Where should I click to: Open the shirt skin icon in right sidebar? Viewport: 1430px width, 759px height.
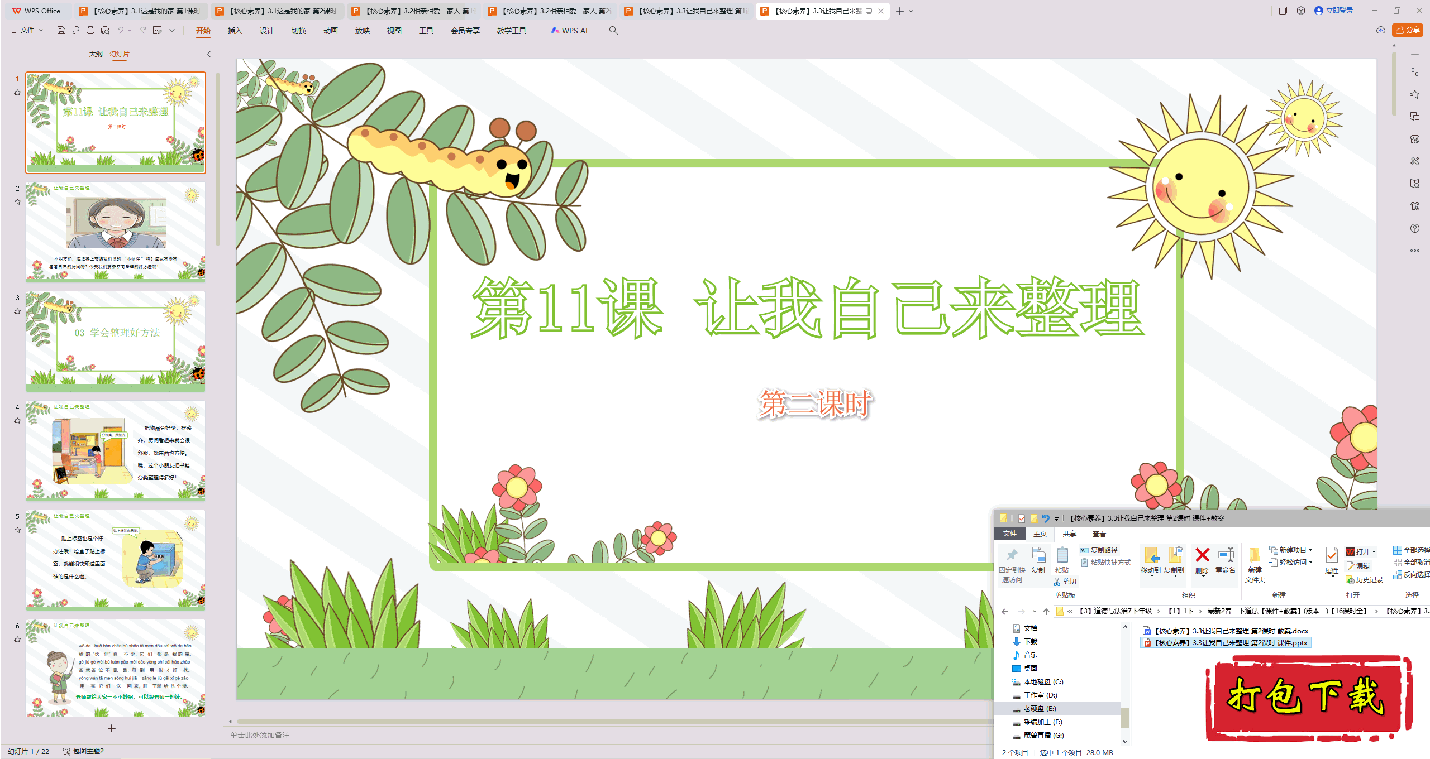click(x=1415, y=206)
